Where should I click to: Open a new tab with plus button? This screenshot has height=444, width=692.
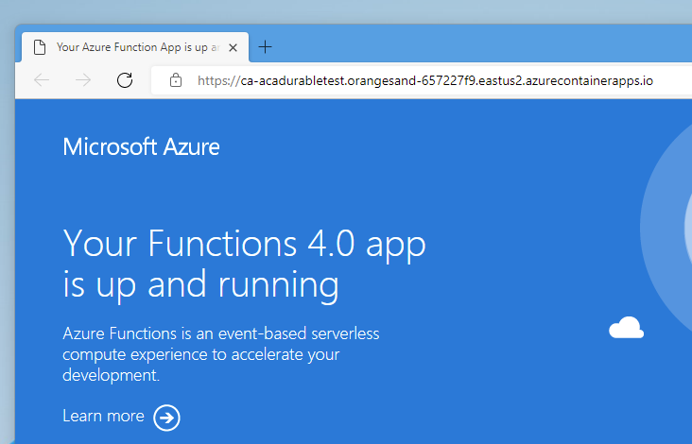(x=266, y=46)
